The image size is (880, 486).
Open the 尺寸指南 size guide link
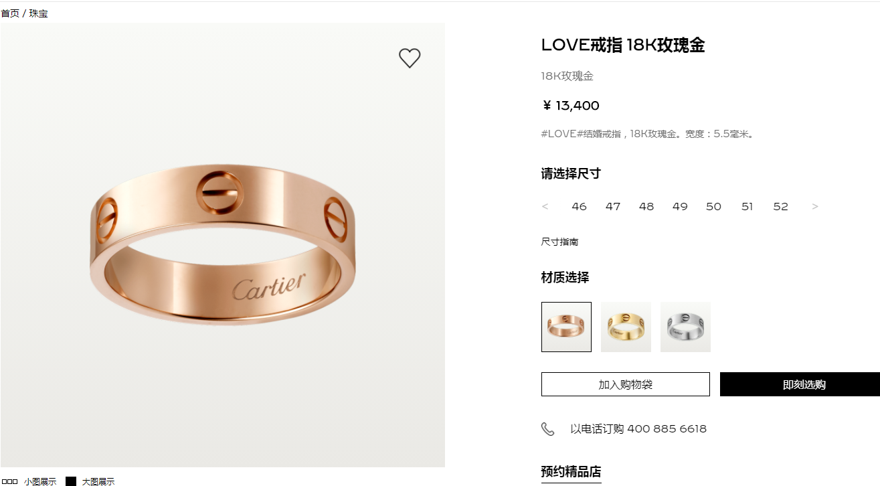[559, 242]
